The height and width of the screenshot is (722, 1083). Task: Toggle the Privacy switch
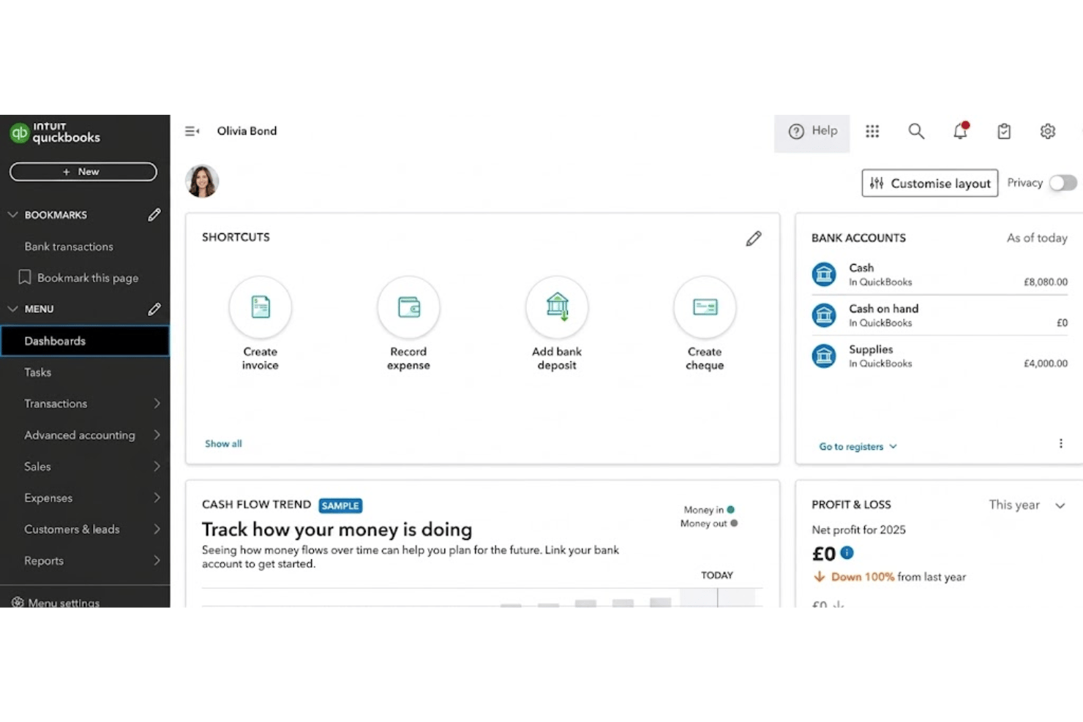(1063, 183)
